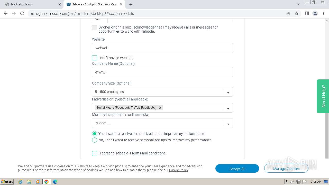Screen dimensions: 329x185
Task: Edit the Website input field
Action: pos(162,48)
